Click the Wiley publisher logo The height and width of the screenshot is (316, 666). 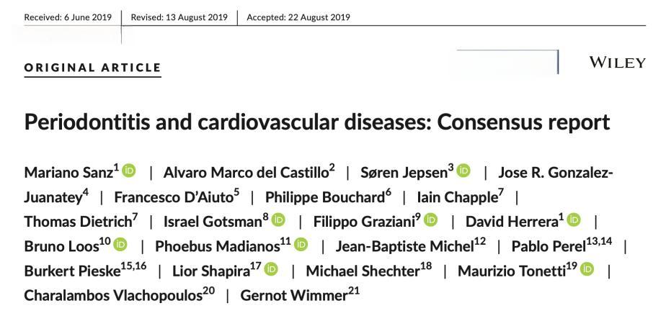pos(617,63)
